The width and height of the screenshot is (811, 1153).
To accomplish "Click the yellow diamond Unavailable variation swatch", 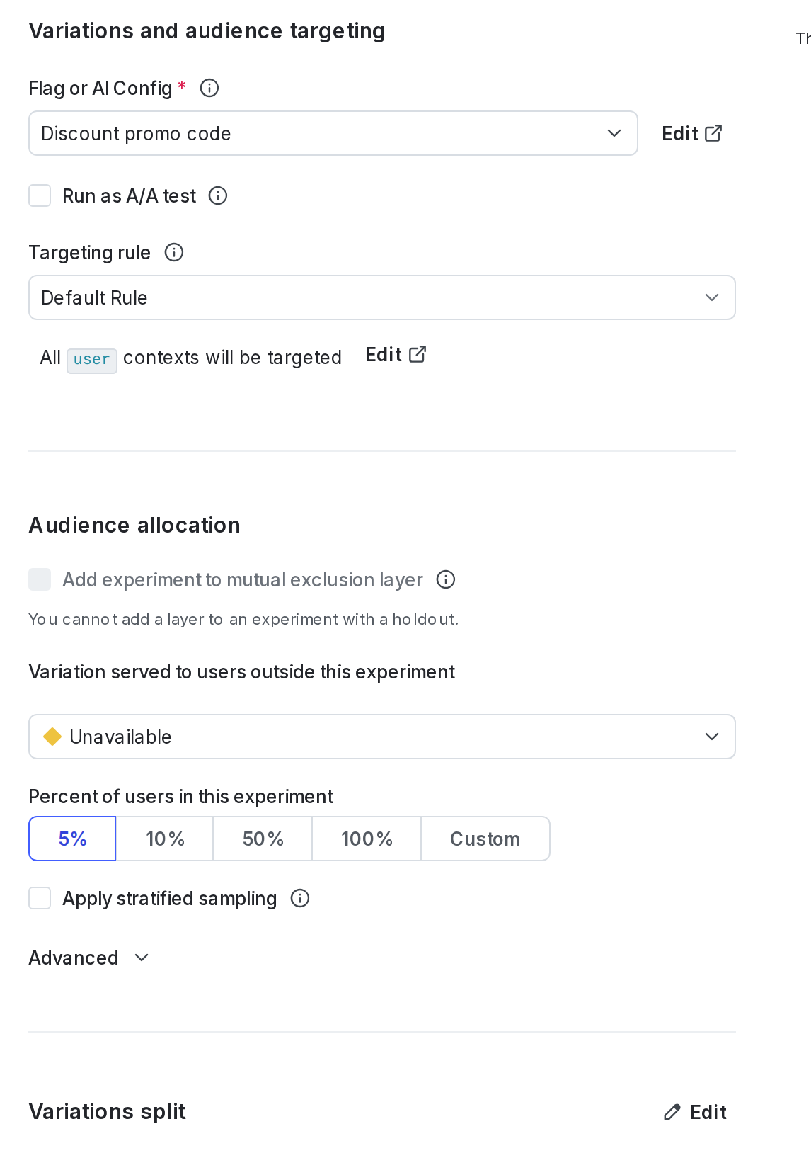I will click(52, 737).
